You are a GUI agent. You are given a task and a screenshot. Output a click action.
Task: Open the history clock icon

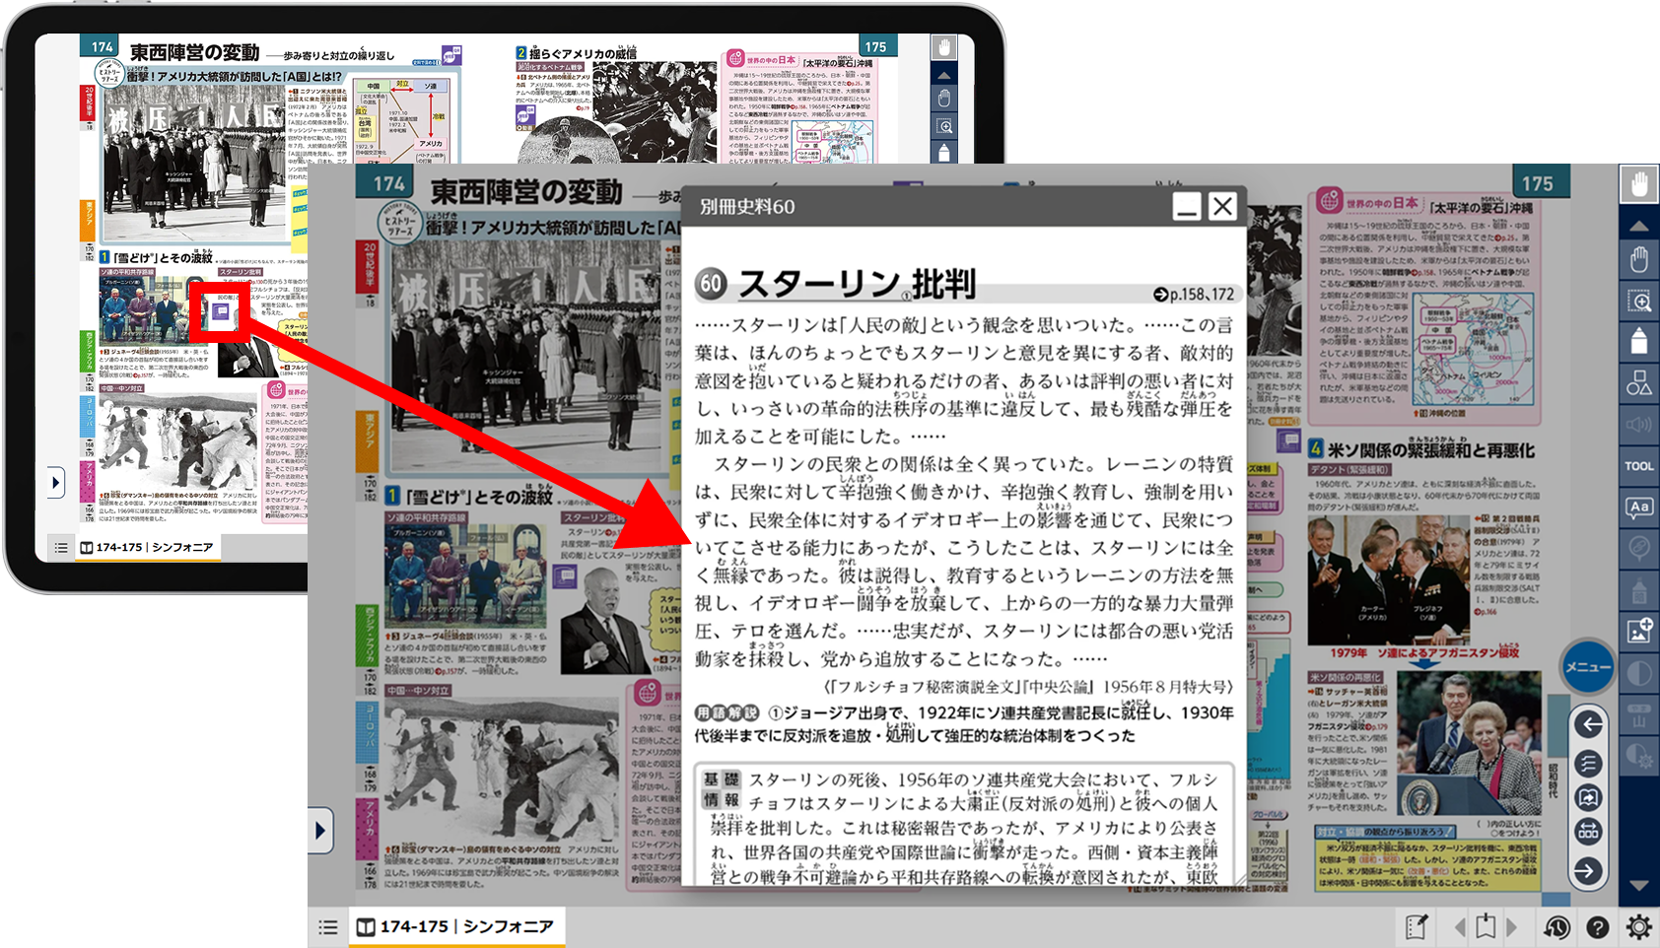(1556, 927)
